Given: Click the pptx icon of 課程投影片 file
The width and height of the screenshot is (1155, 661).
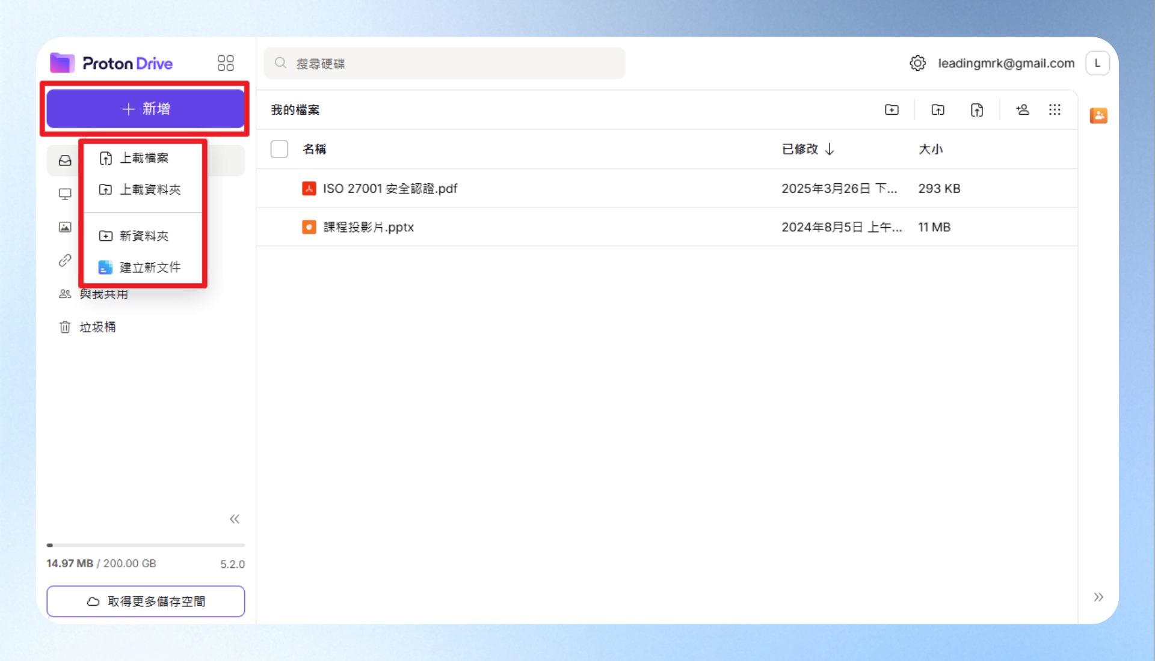Looking at the screenshot, I should click(x=309, y=227).
